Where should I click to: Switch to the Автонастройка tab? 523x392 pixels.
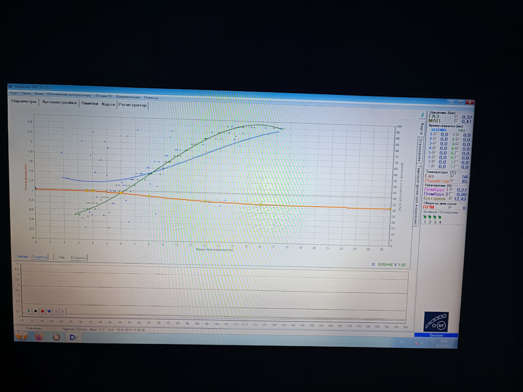tap(59, 102)
